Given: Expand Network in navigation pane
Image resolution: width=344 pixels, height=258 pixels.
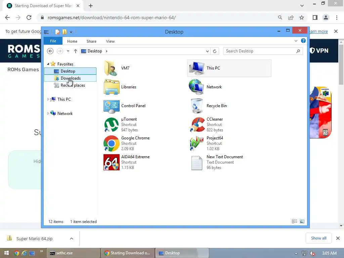Looking at the screenshot, I should coord(48,114).
